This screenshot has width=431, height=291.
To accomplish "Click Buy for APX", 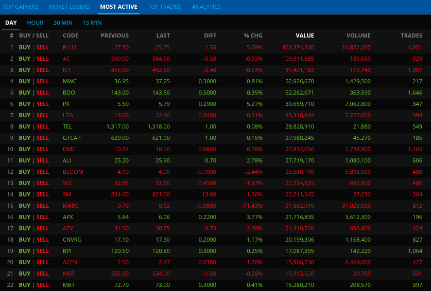I will click(25, 217).
